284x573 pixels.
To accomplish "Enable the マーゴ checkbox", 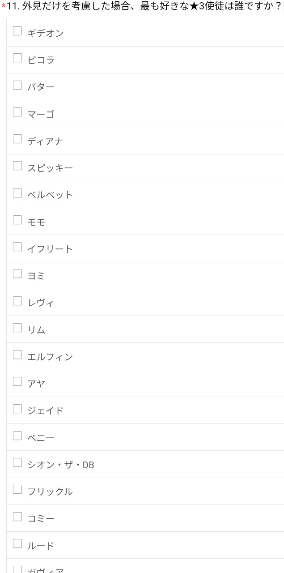I will click(x=17, y=112).
